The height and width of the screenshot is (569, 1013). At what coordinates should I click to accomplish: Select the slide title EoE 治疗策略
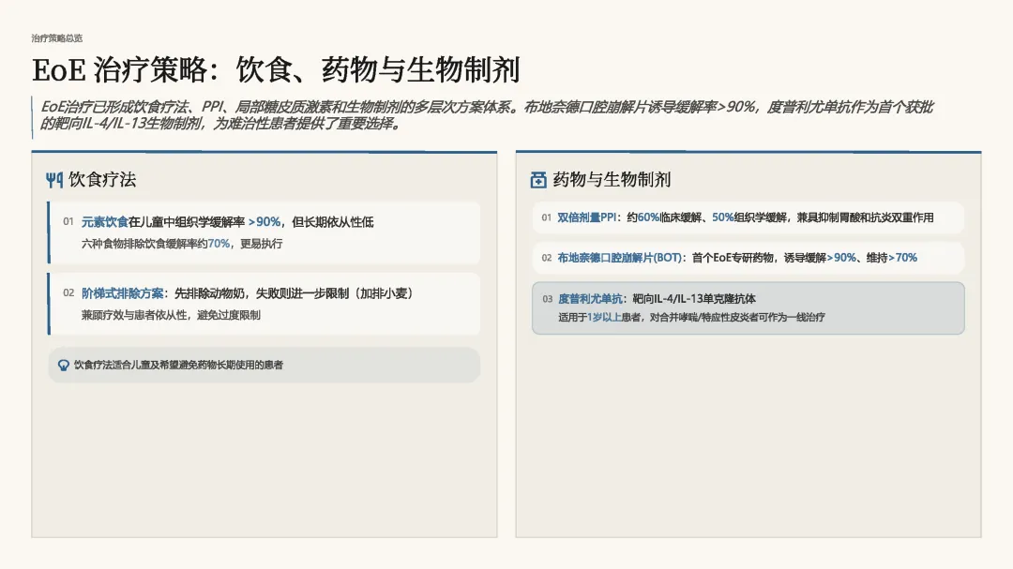[x=275, y=69]
